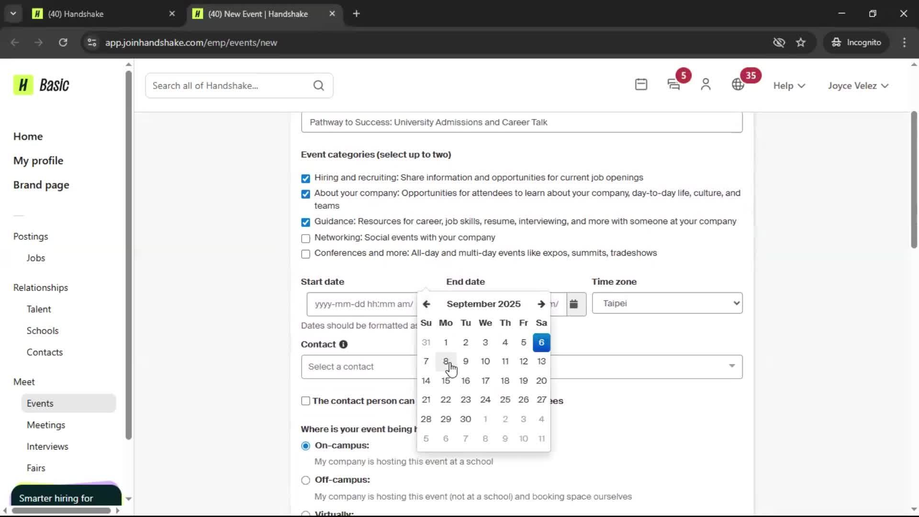Switch to the first Handshake browser tab
This screenshot has width=919, height=517.
tap(103, 13)
